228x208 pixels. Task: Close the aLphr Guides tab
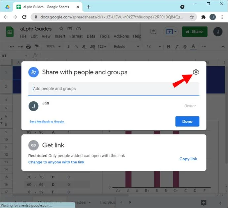pyautogui.click(x=78, y=7)
